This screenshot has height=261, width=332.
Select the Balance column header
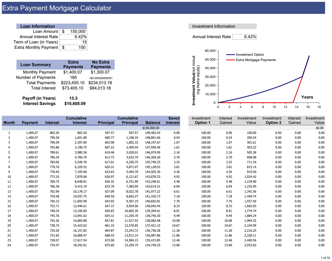point(153,123)
